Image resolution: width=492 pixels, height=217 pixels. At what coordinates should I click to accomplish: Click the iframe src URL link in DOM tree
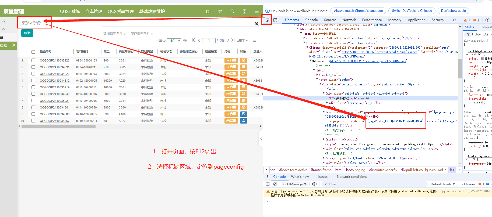click(379, 52)
